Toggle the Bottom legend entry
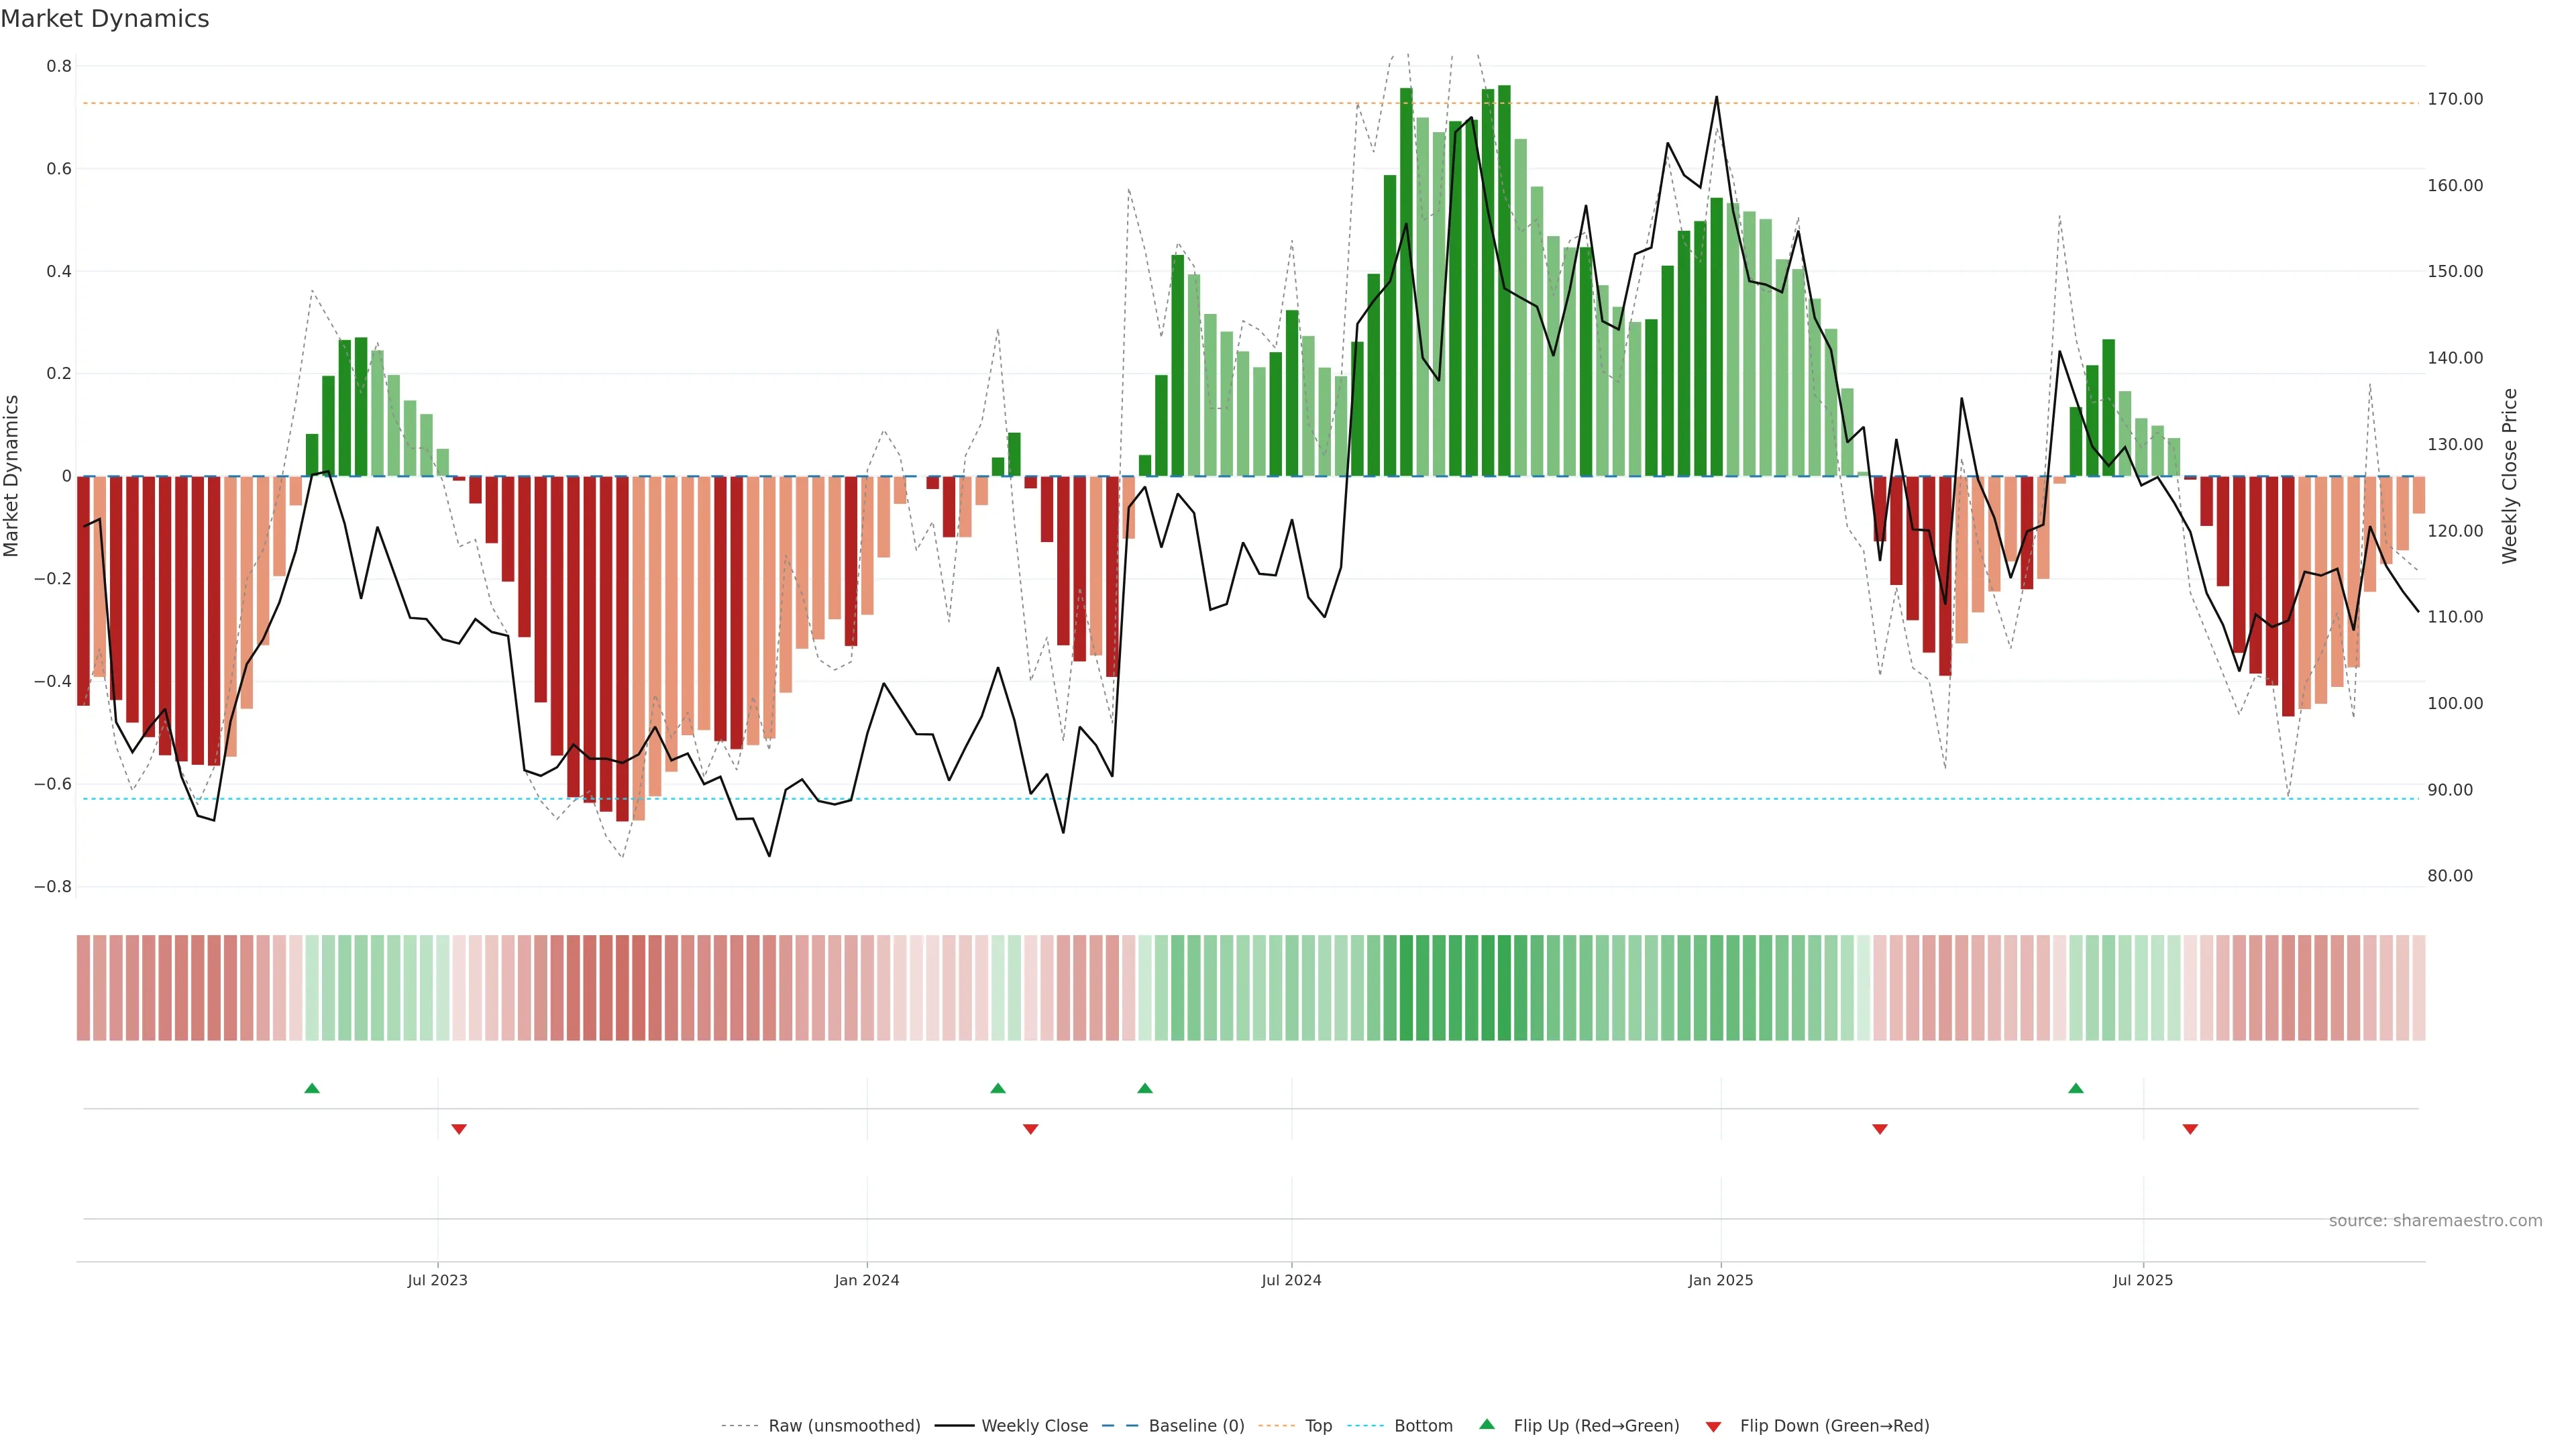The width and height of the screenshot is (2576, 1449). [x=1423, y=1426]
